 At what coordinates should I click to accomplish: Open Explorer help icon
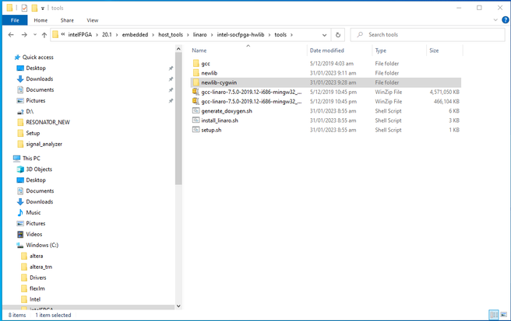pos(505,20)
